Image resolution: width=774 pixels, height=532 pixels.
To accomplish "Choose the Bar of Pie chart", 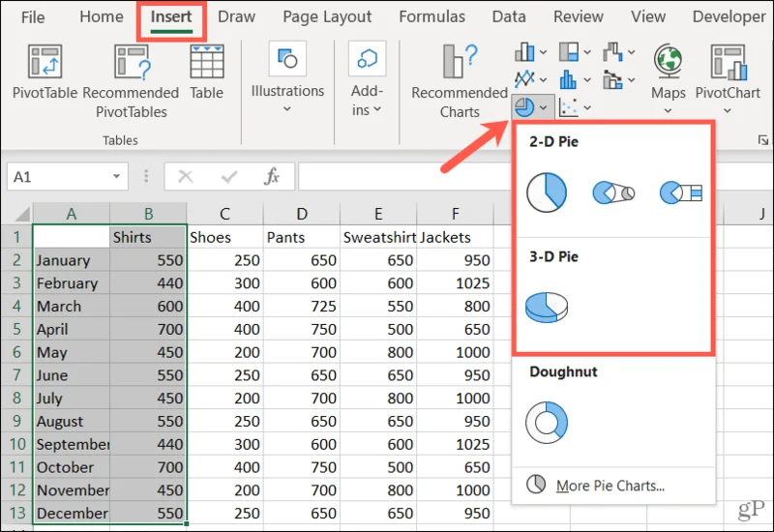I will coord(681,192).
